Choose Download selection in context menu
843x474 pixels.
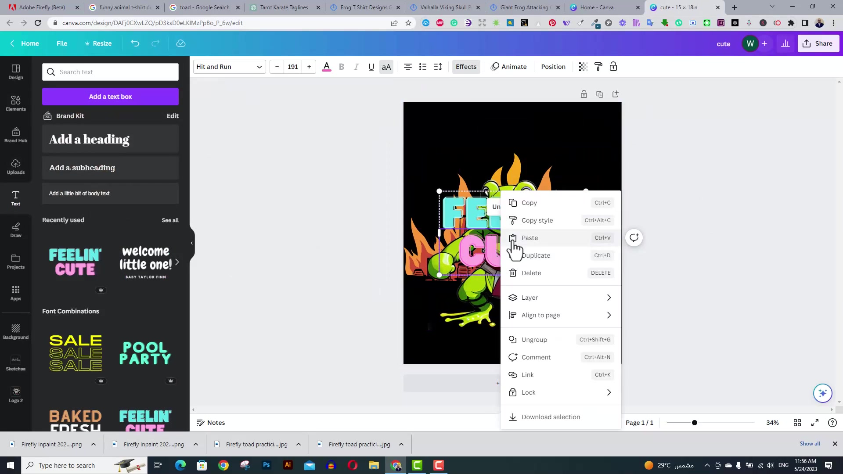tap(561, 417)
